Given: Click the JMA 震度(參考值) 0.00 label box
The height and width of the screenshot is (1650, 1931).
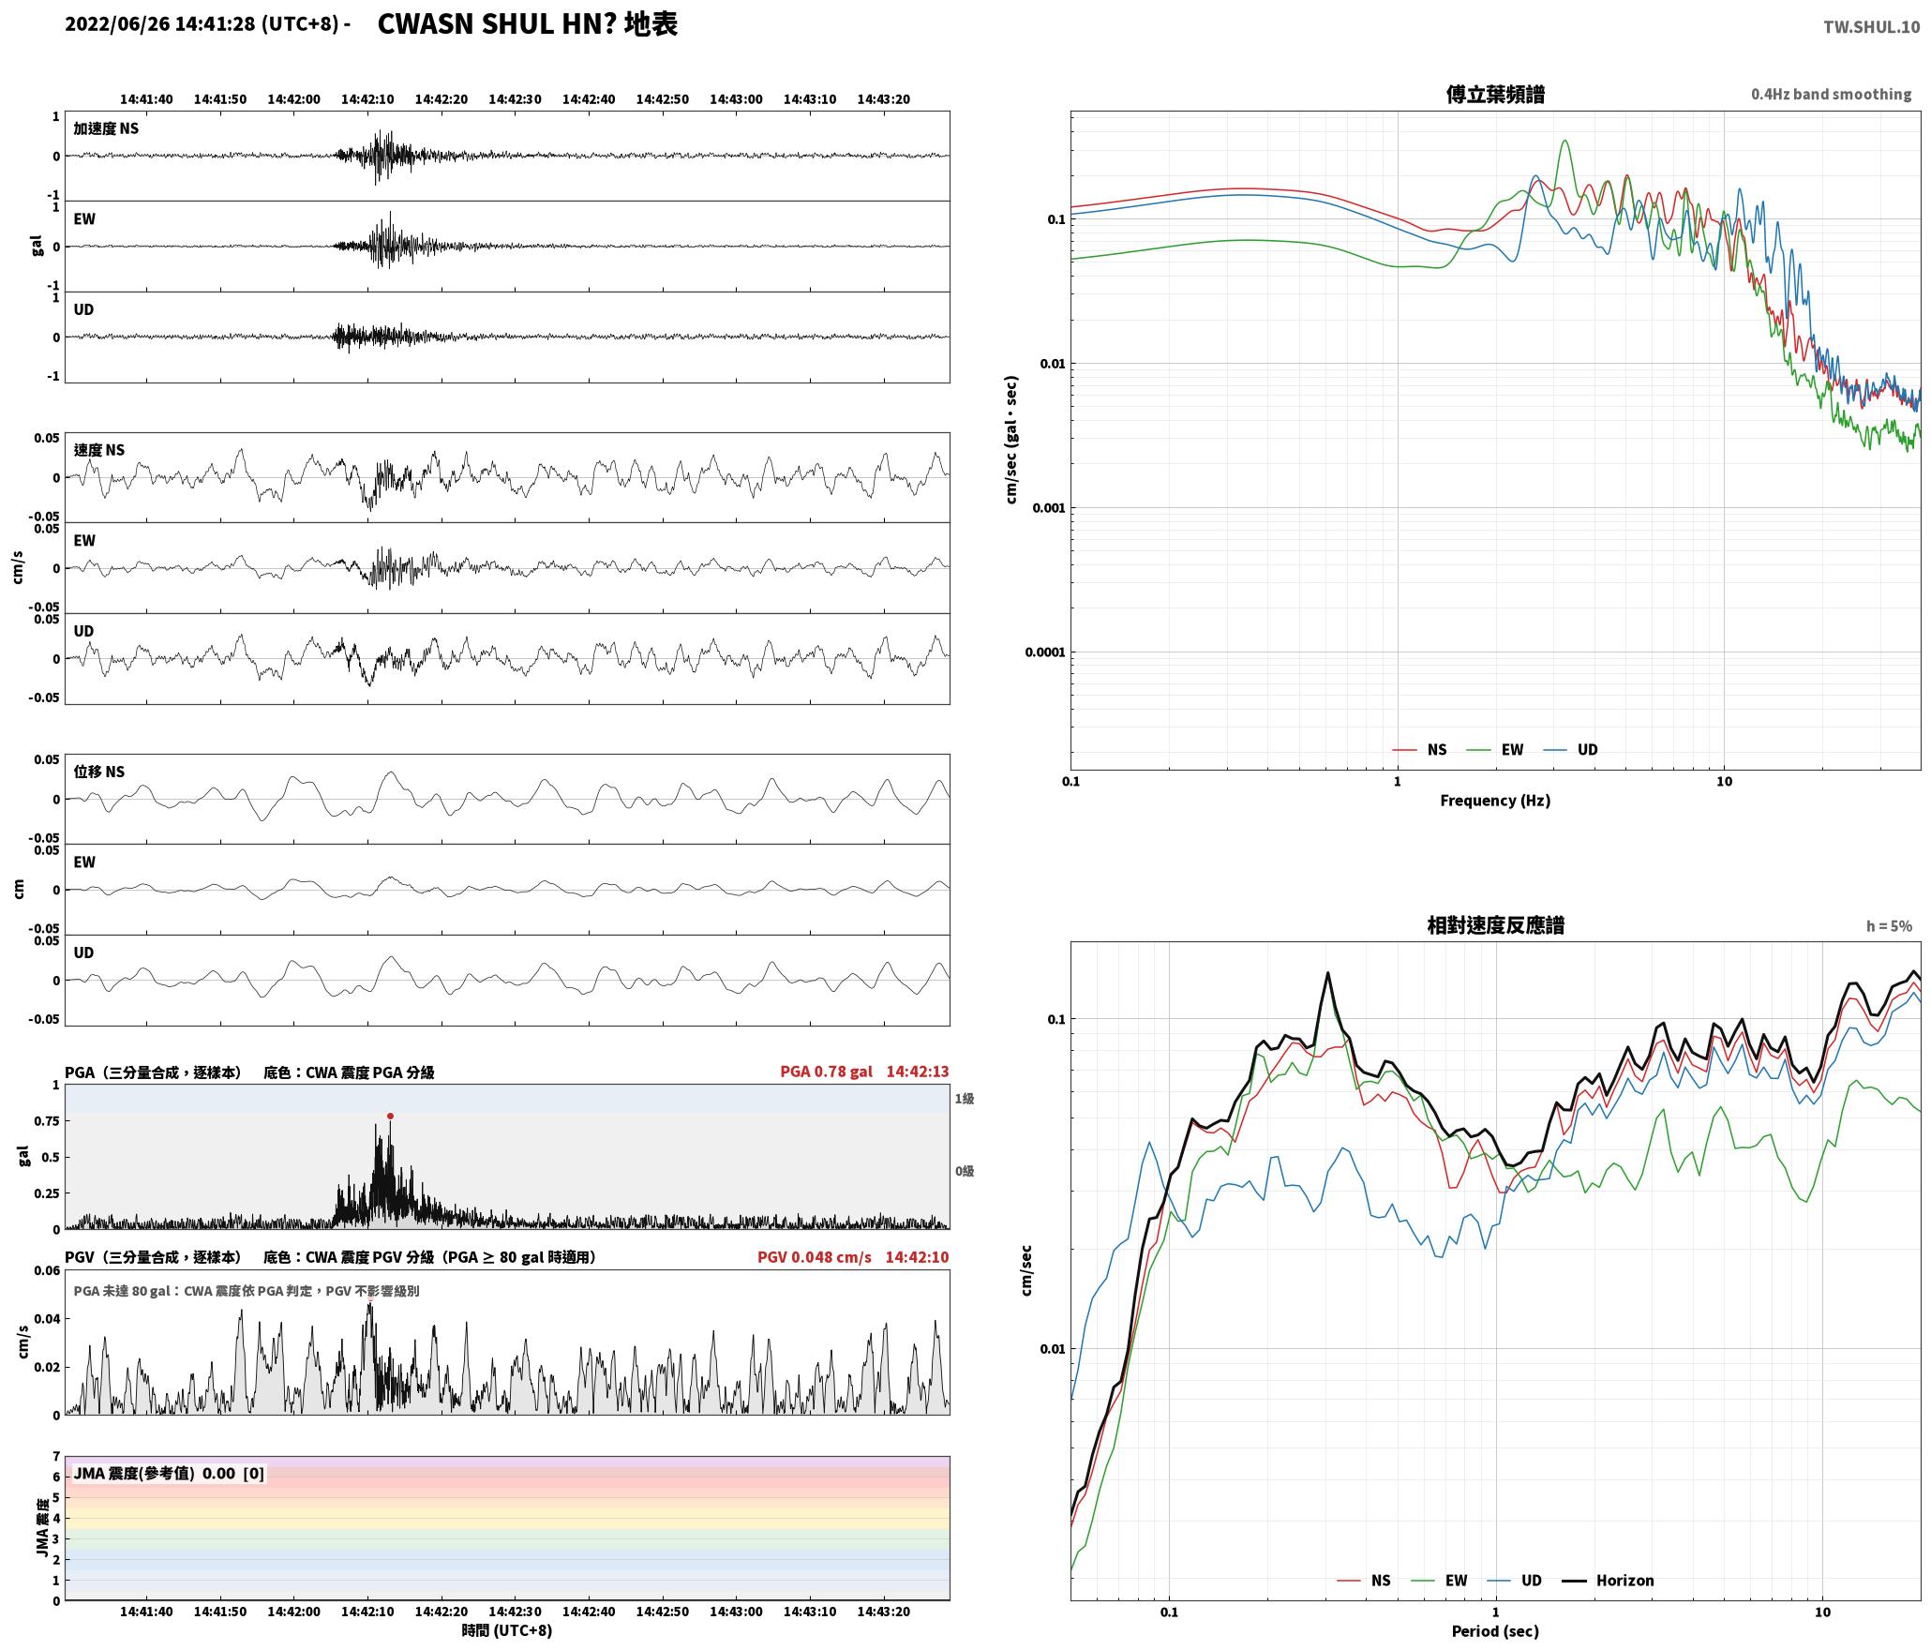Looking at the screenshot, I should (169, 1474).
